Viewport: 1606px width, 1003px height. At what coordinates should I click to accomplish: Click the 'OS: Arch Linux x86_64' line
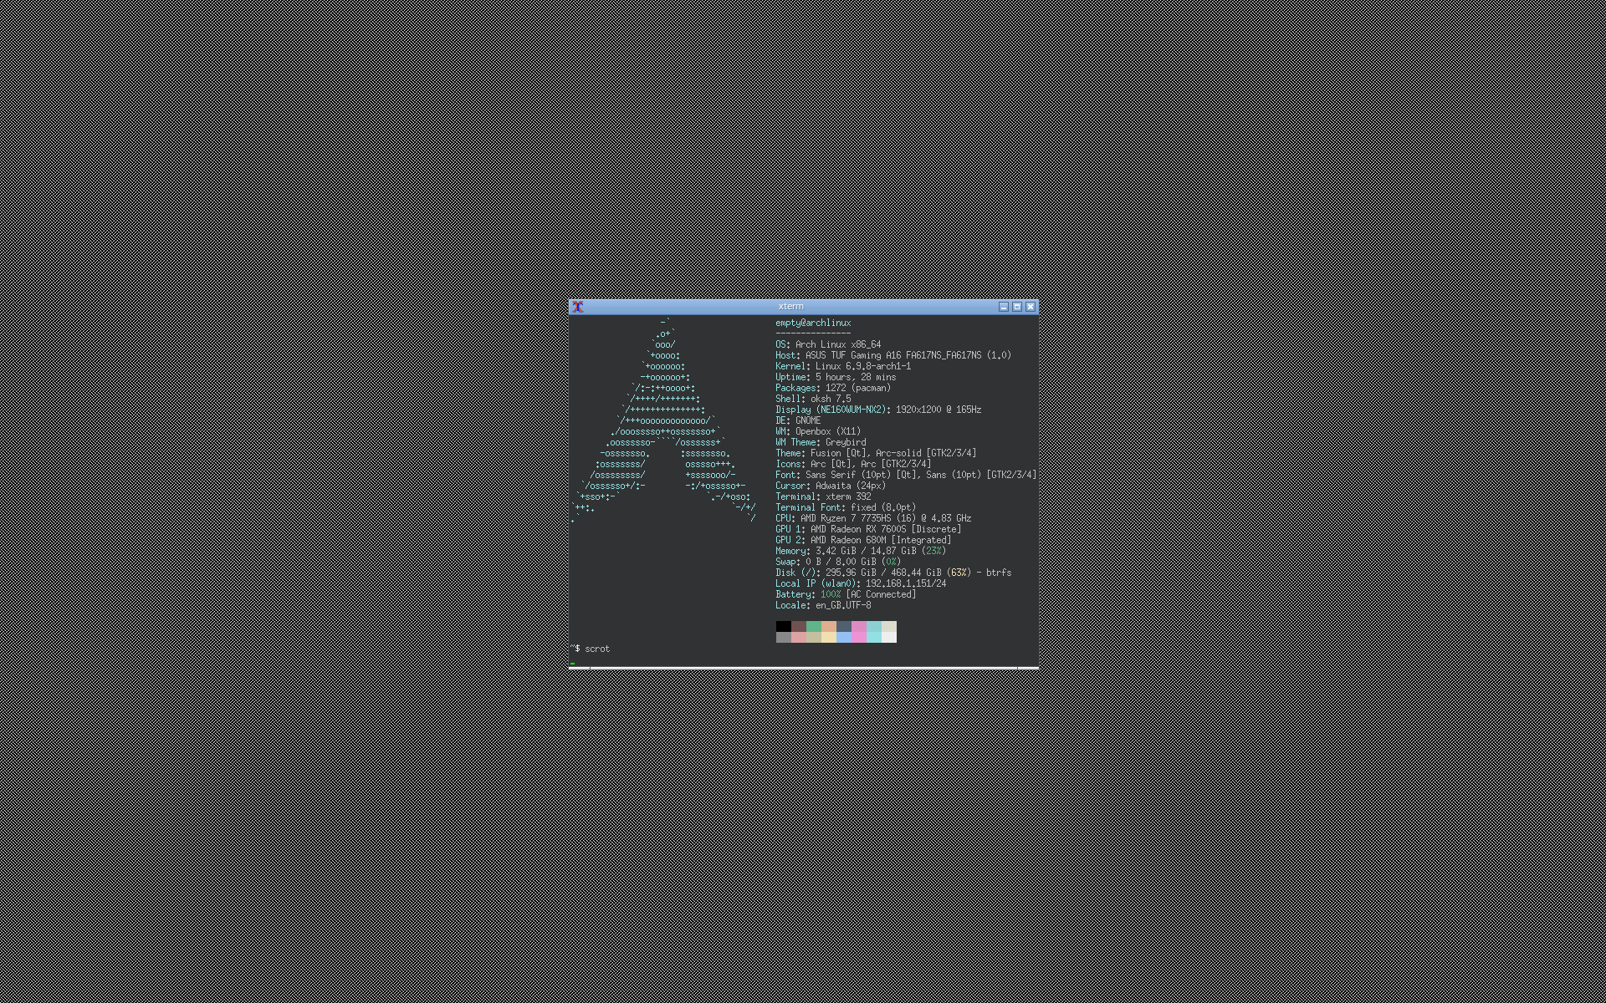pos(828,344)
